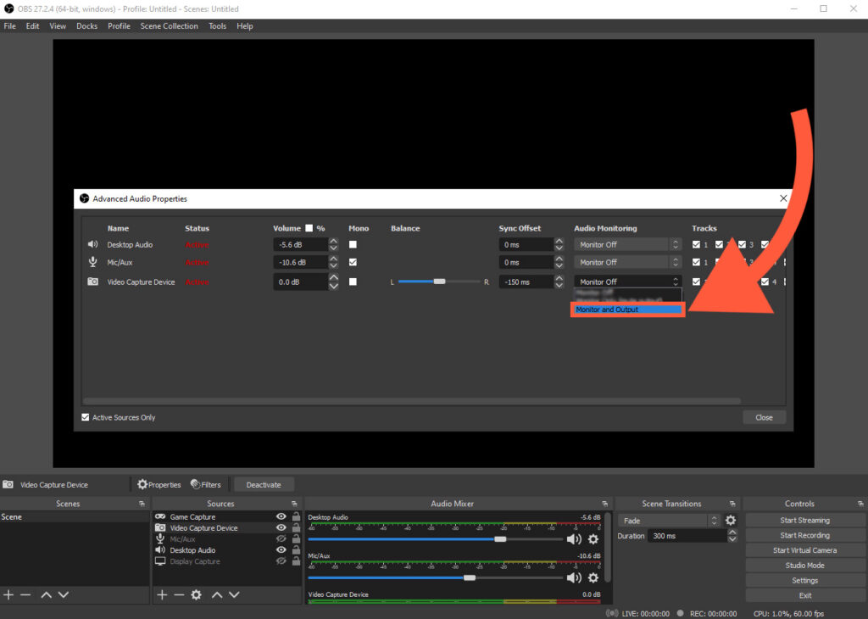Mute Desktop Audio speaker icon in mixer
Screen dimensions: 868x619
[x=574, y=539]
